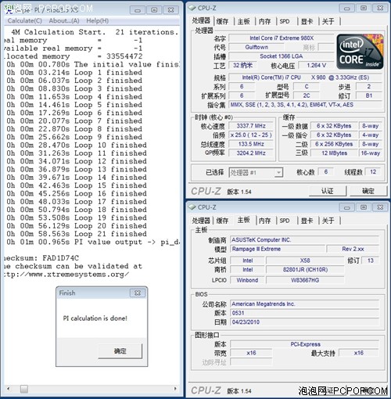Minimize the bottom CPU-Z window
Image resolution: width=391 pixels, height=399 pixels.
point(346,207)
